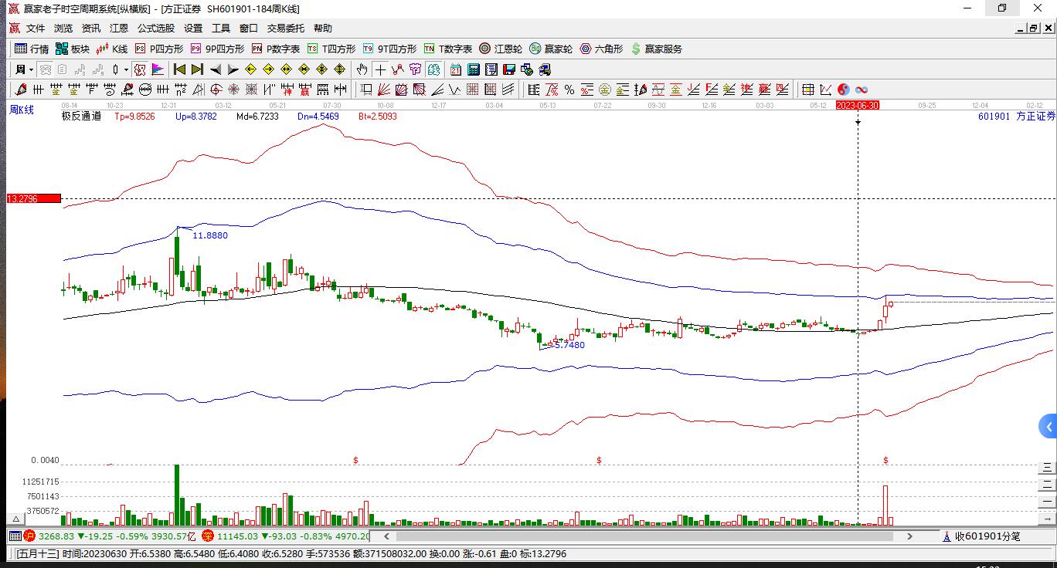This screenshot has width=1057, height=568.
Task: Switch to the K线 chart view
Action: pos(112,49)
